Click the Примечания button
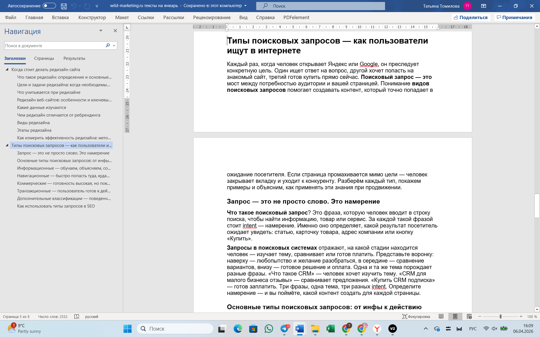 (x=514, y=17)
